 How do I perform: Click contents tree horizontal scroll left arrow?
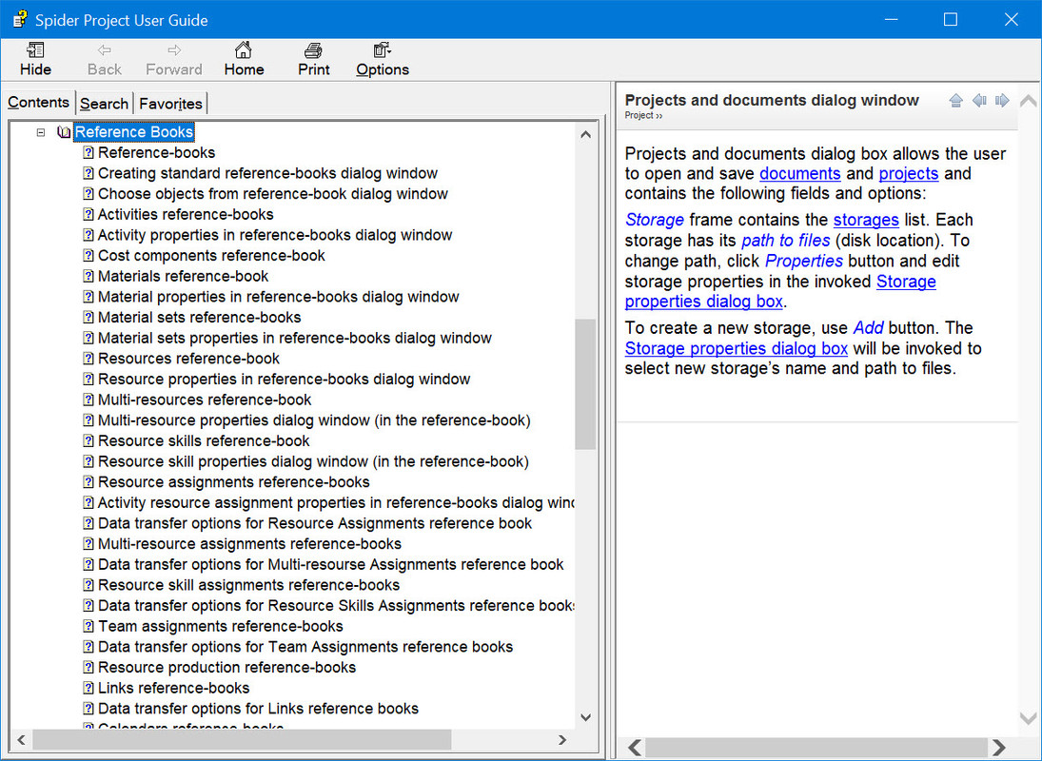(x=21, y=739)
